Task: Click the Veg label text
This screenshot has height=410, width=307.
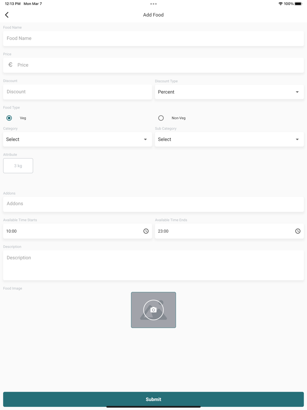Action: 23,118
